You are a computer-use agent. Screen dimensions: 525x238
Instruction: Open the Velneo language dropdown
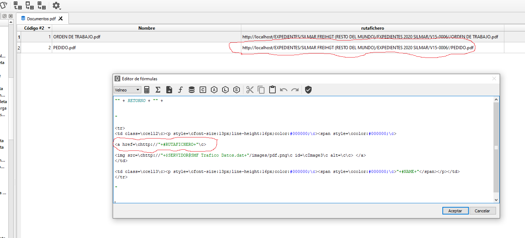tap(127, 90)
